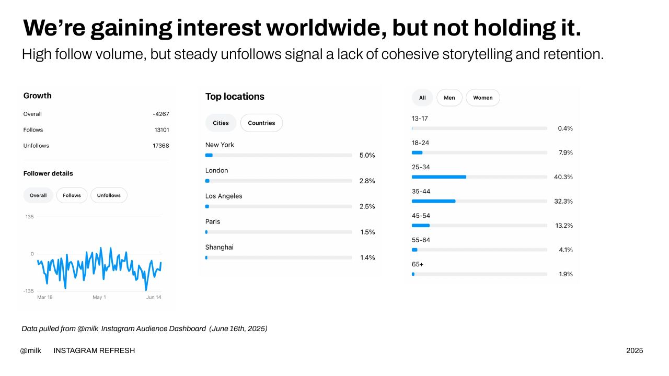Viewport: 669px width, 376px height.
Task: Filter age breakdown by Women
Action: click(x=483, y=98)
